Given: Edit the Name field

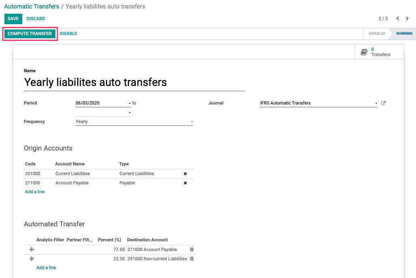Looking at the screenshot, I should (x=134, y=82).
